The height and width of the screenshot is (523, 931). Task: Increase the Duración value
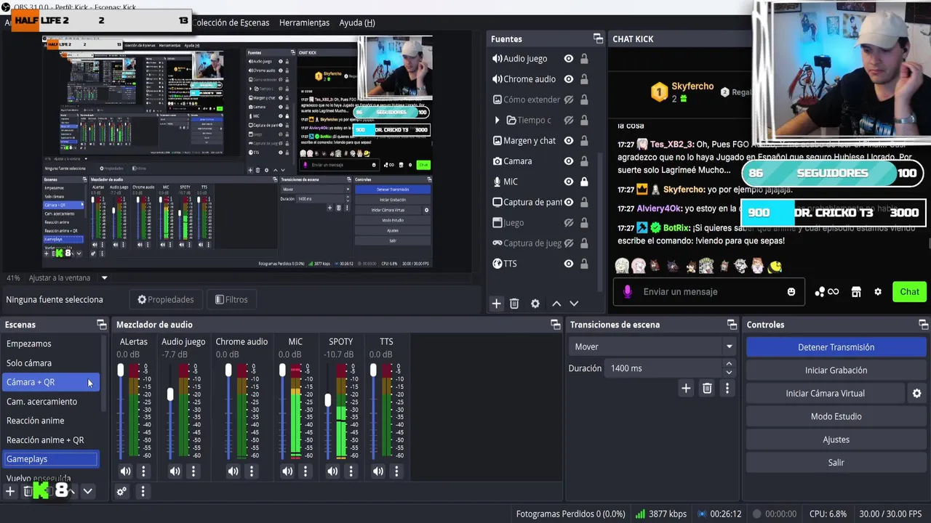[729, 365]
